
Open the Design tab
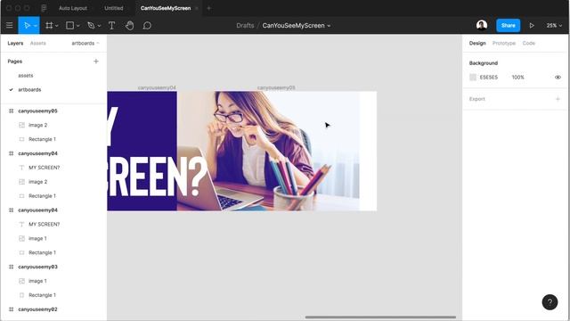tap(477, 43)
